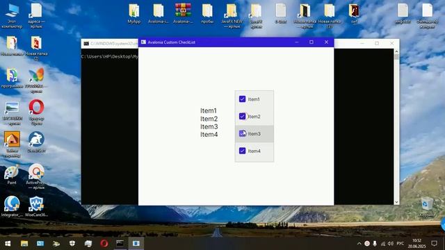Select the swf desktop icon
Viewport: 445px width, 250px height.
354,14
